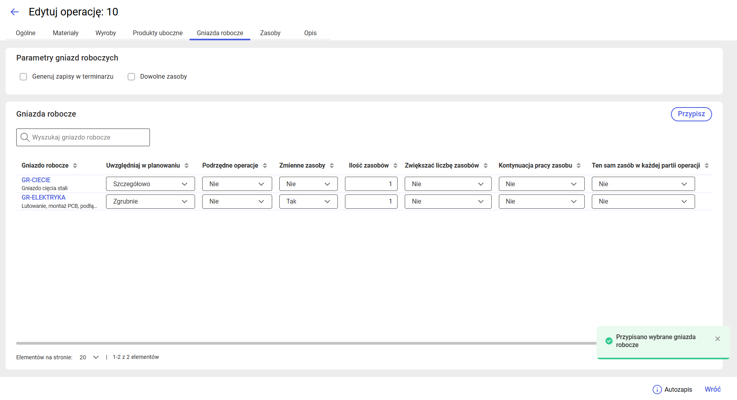Sort by Podrzędne operacje column
Image resolution: width=737 pixels, height=400 pixels.
pyautogui.click(x=265, y=166)
